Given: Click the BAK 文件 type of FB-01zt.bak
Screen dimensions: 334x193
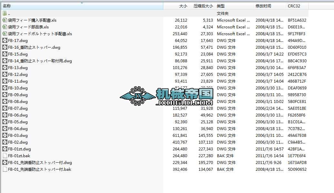Looking at the screenshot, I should tap(225, 156).
